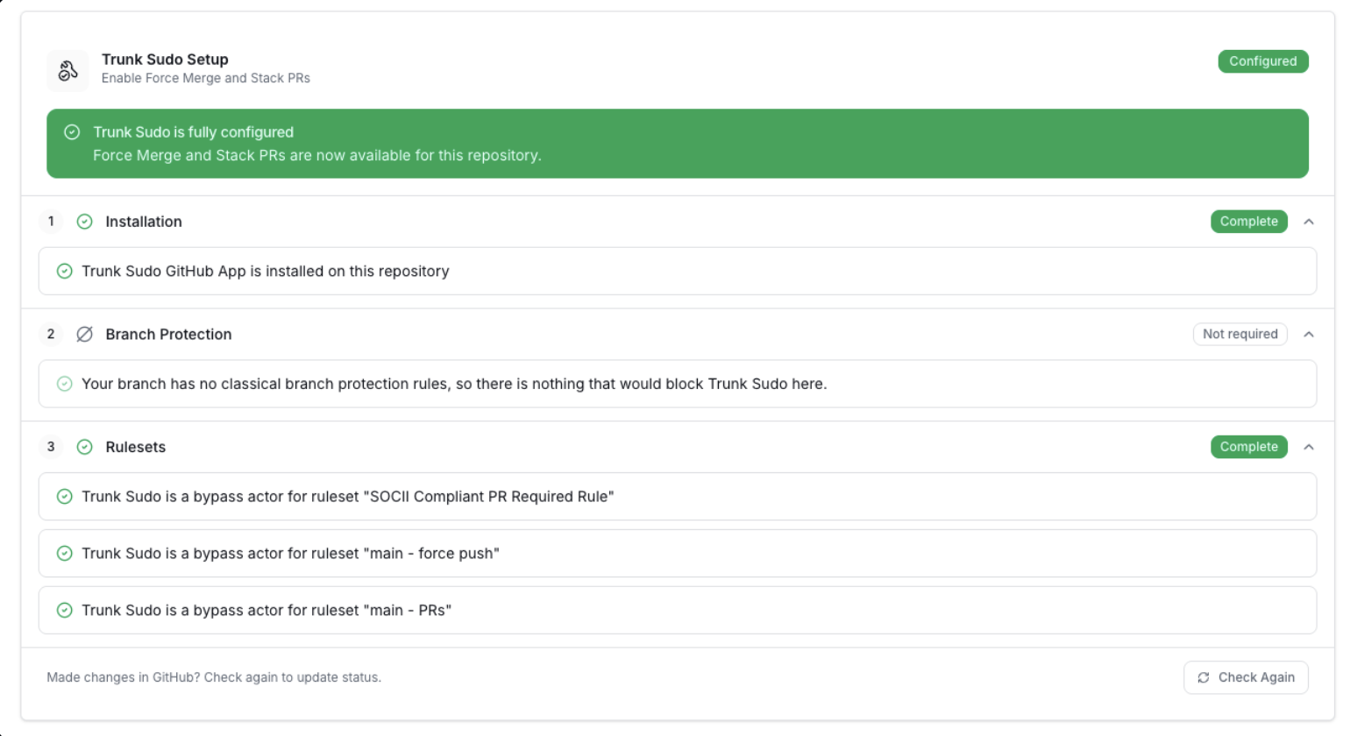Screen dimensions: 1350x736
Task: Click the Trunk Sudo app logo icon
Action: (67, 67)
